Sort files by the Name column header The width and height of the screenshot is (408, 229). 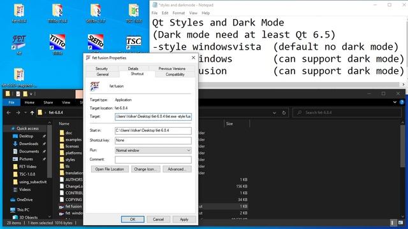pyautogui.click(x=64, y=124)
